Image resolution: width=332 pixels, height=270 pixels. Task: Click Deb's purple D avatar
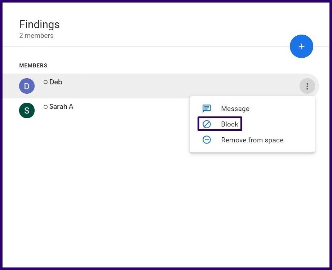tap(27, 86)
